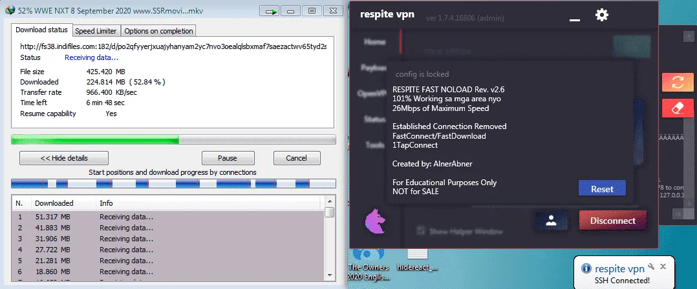Click << Hide details button

(x=64, y=158)
